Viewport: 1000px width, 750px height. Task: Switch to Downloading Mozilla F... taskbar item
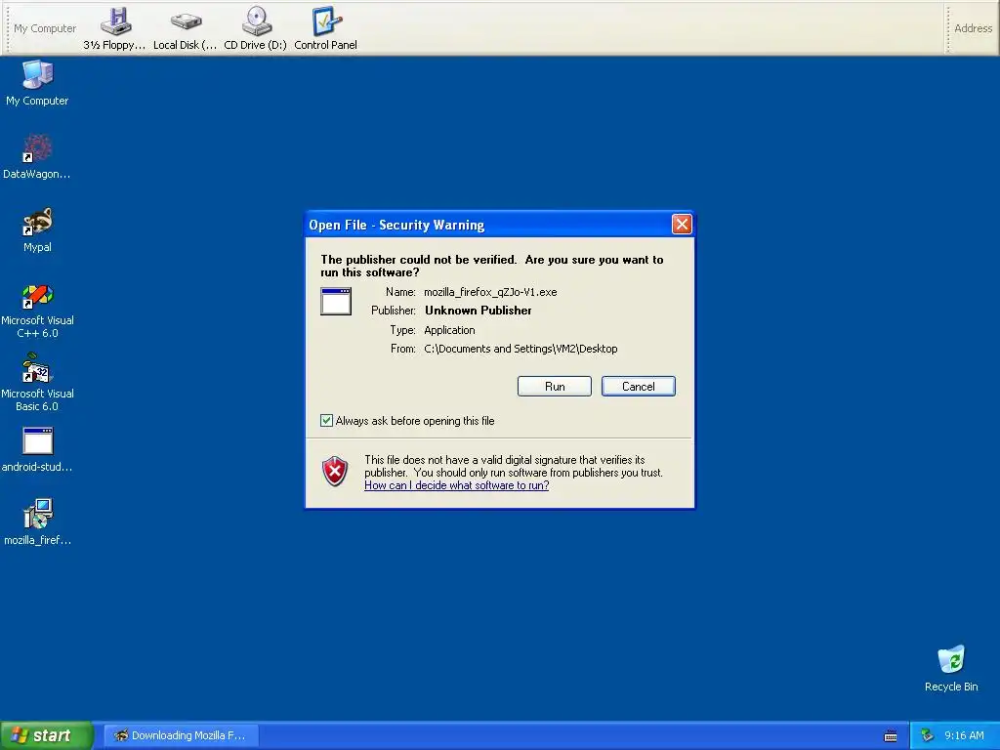pyautogui.click(x=181, y=735)
